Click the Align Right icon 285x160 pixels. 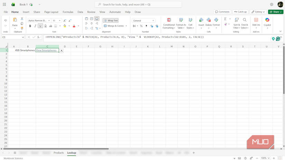97,23
